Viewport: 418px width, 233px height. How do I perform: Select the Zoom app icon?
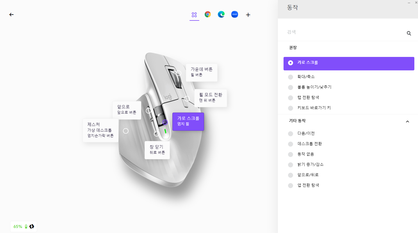pyautogui.click(x=235, y=14)
